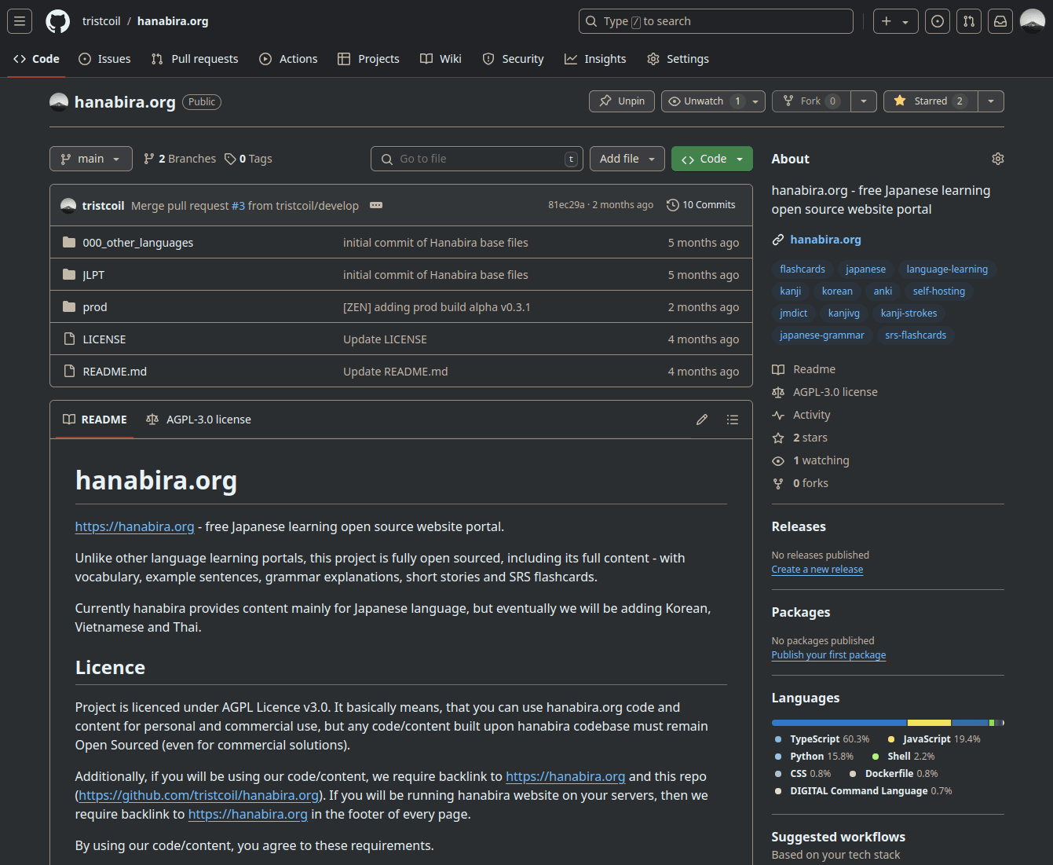Expand the Add file dropdown

[627, 158]
